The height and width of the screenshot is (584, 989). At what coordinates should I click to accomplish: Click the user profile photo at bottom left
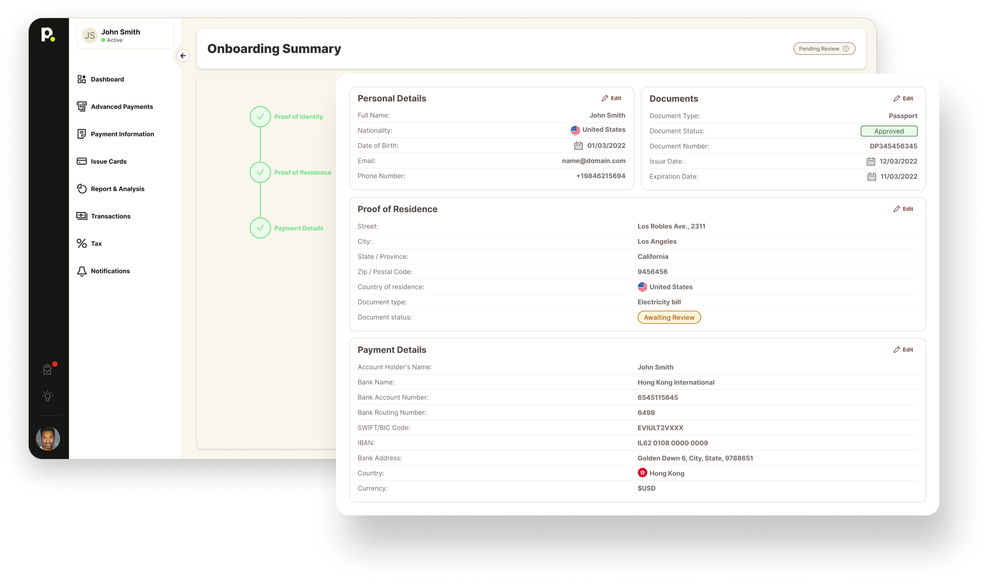tap(48, 439)
